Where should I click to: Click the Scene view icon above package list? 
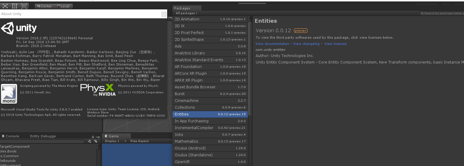click(170, 19)
